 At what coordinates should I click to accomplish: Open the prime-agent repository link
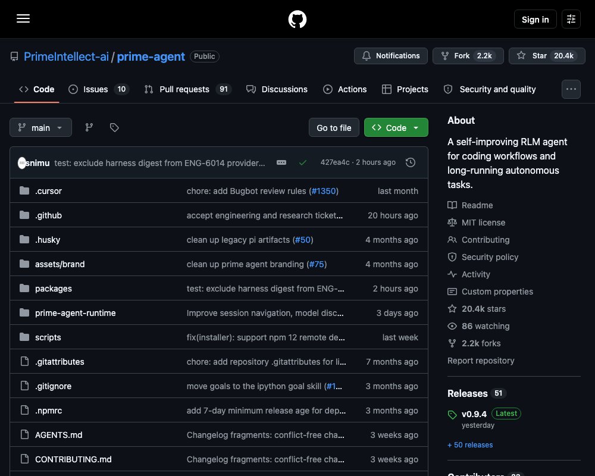151,56
